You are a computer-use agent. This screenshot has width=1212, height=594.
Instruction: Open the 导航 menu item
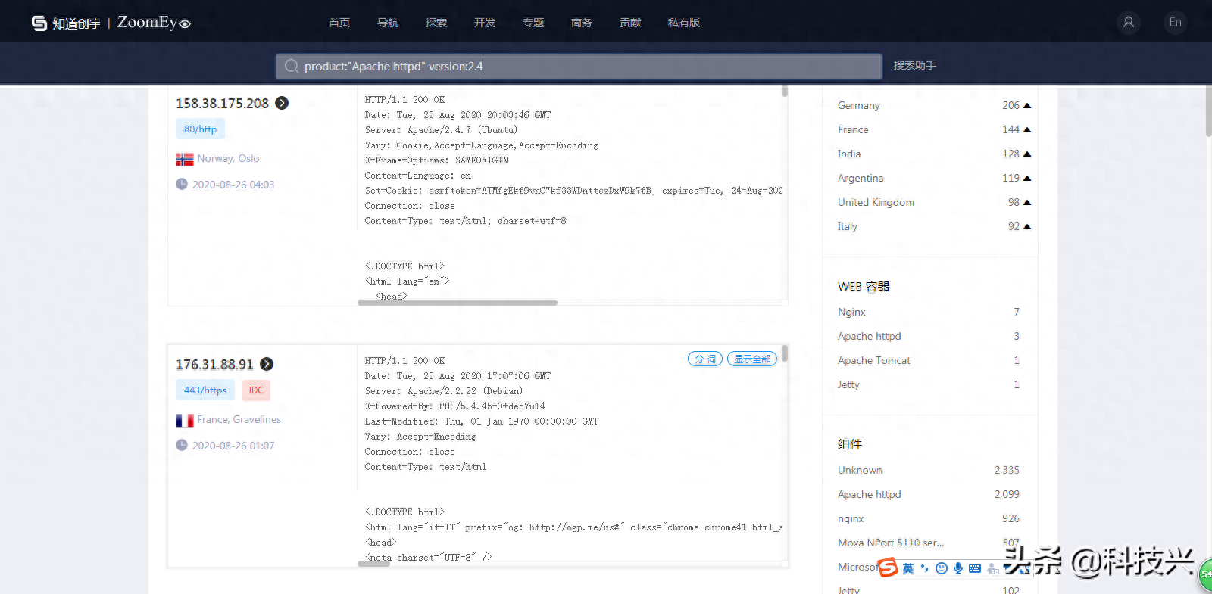click(388, 23)
